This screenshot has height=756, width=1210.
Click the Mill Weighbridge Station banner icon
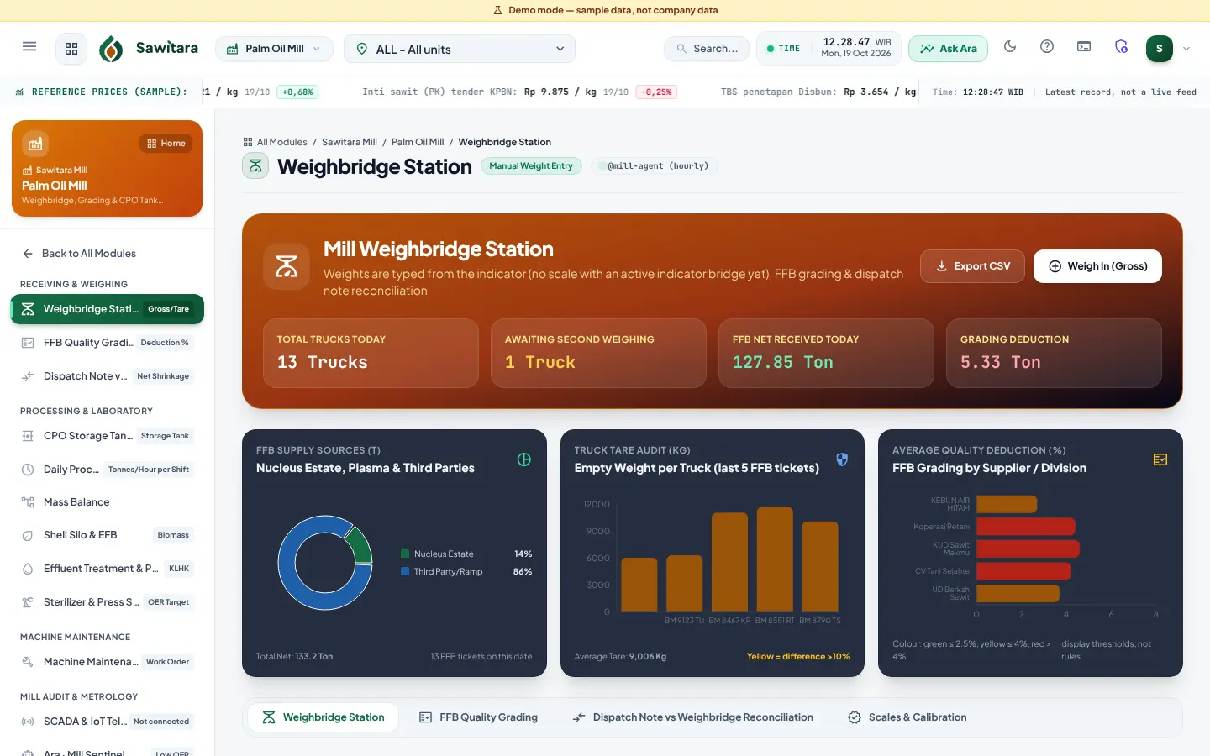coord(287,266)
